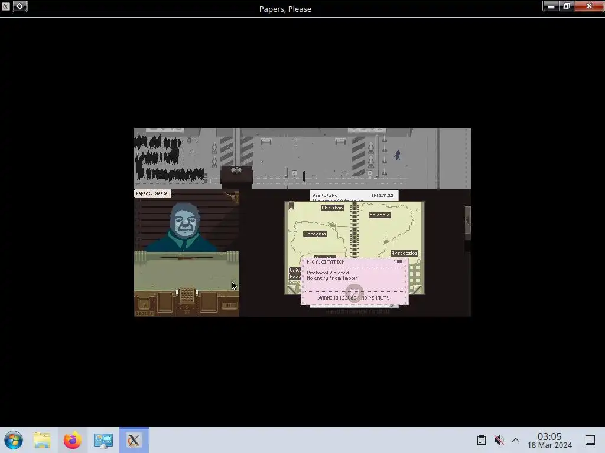Select the X server taskbar app
The height and width of the screenshot is (453, 605).
pos(134,440)
